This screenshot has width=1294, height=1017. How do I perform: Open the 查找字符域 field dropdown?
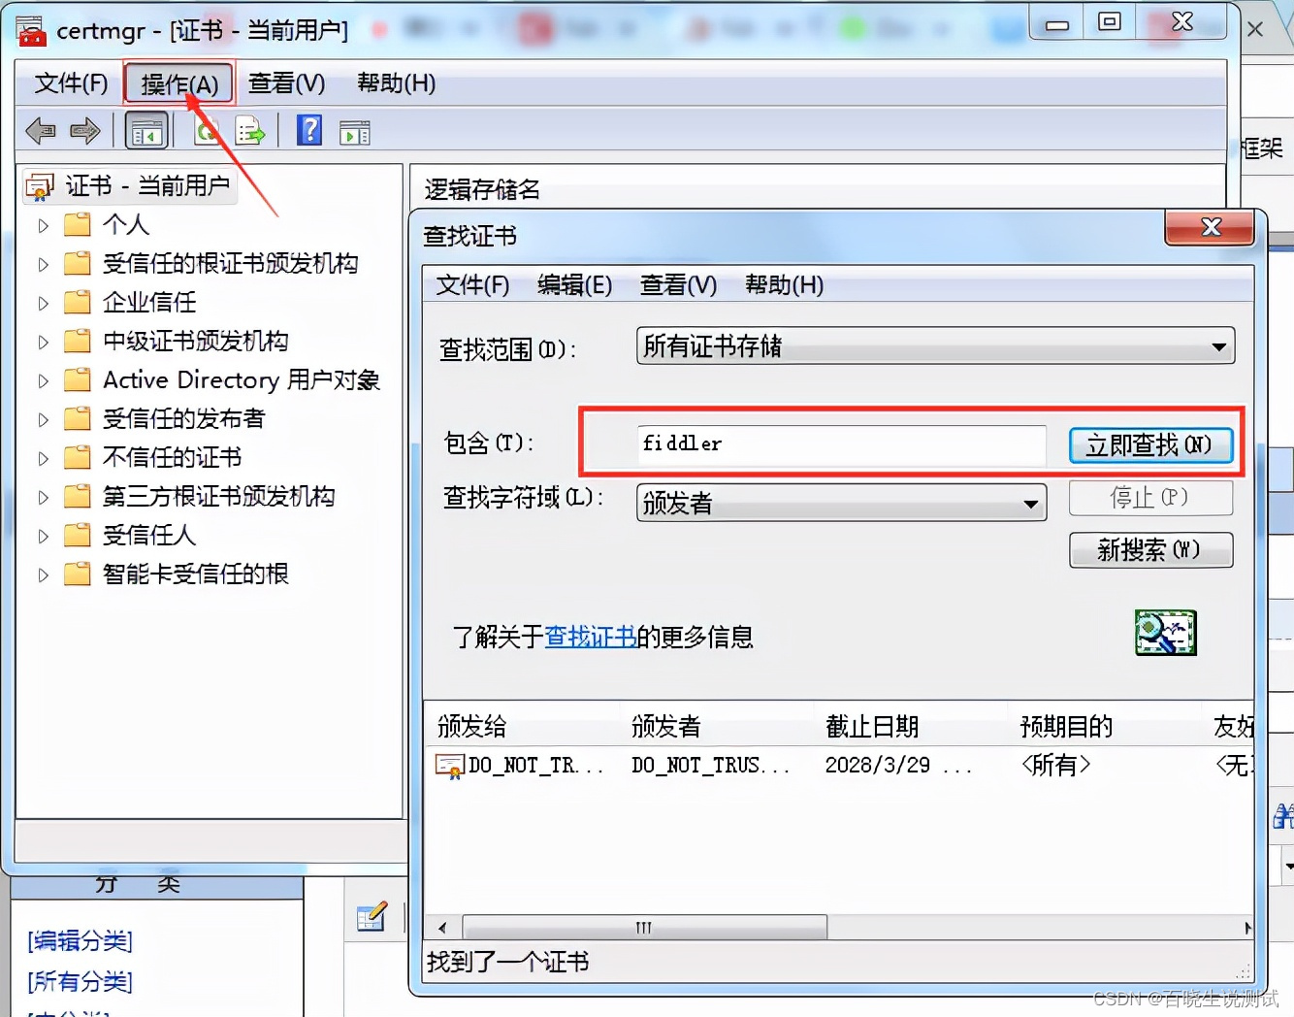click(1031, 503)
